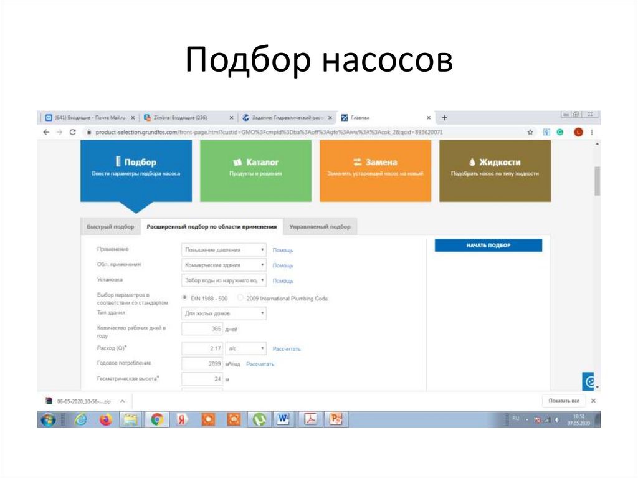Adjust the volume control in the system tray
Image resolution: width=638 pixels, height=478 pixels.
click(x=556, y=419)
